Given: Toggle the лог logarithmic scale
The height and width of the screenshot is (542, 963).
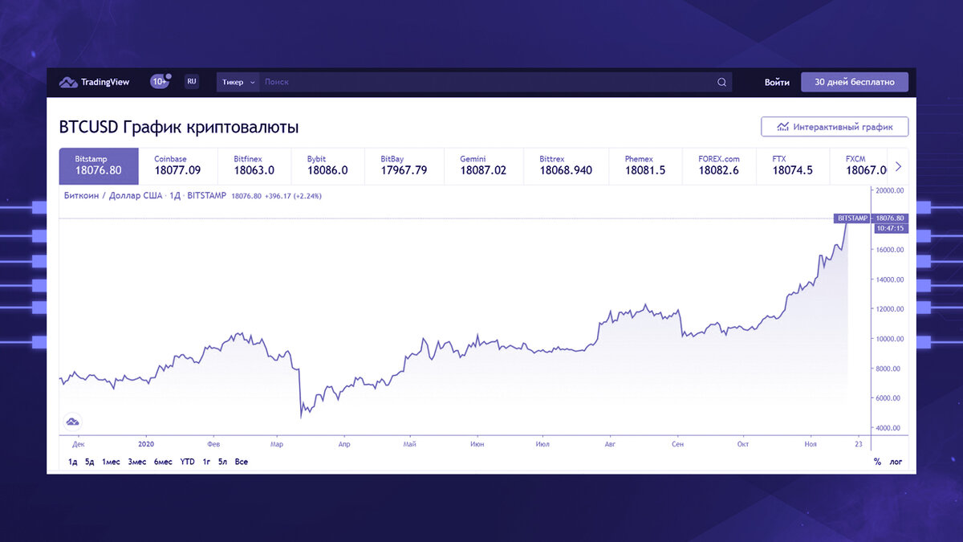Looking at the screenshot, I should click(x=896, y=462).
